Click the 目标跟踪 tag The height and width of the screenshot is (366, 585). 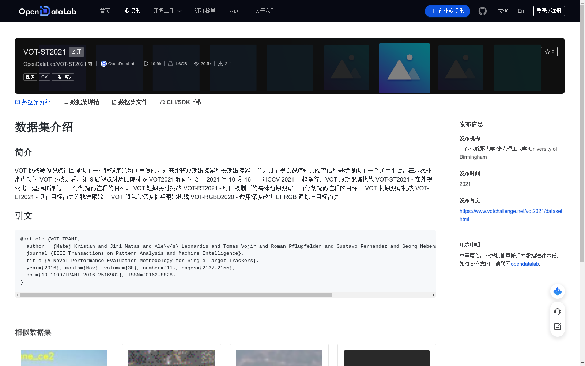[x=63, y=77]
